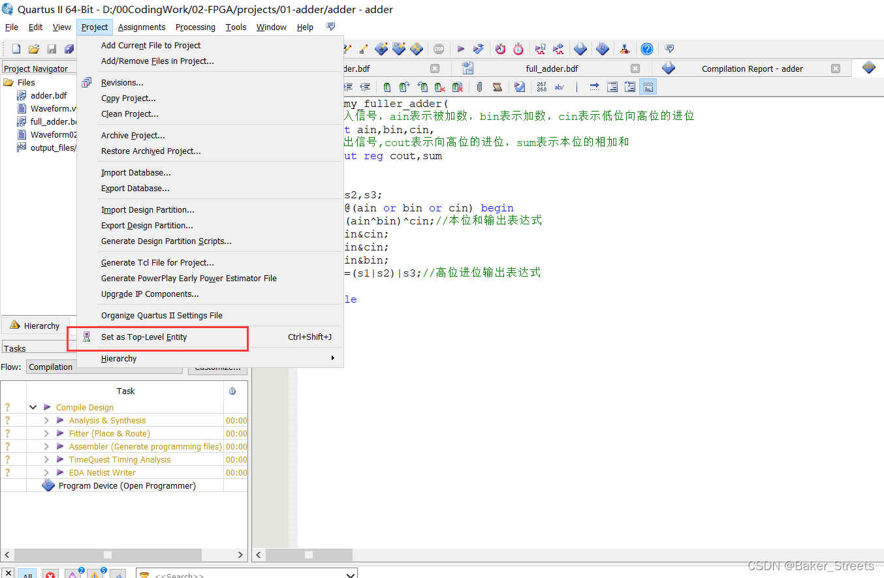Open the TimeQuest Timing Analyzer icon
Image resolution: width=884 pixels, height=578 pixels.
518,49
